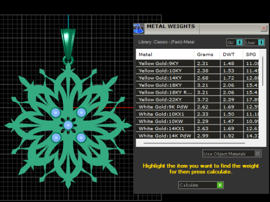Select the Yellow Gold:22KY row

point(197,99)
